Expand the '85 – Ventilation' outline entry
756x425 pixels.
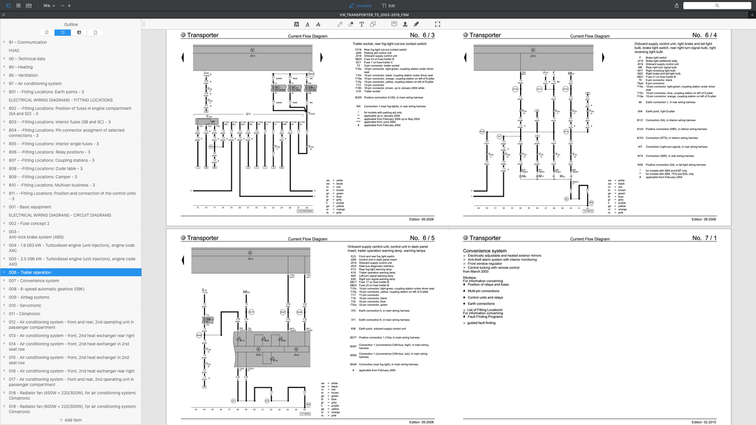[4, 75]
